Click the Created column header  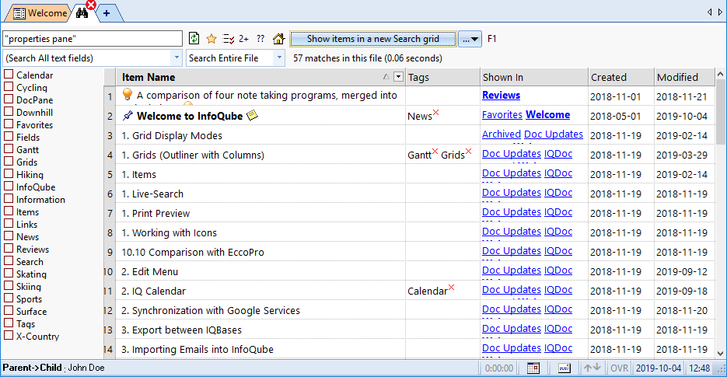click(x=621, y=78)
